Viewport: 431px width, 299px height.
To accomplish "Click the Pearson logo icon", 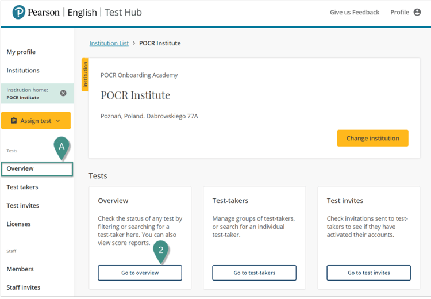I will click(x=19, y=12).
